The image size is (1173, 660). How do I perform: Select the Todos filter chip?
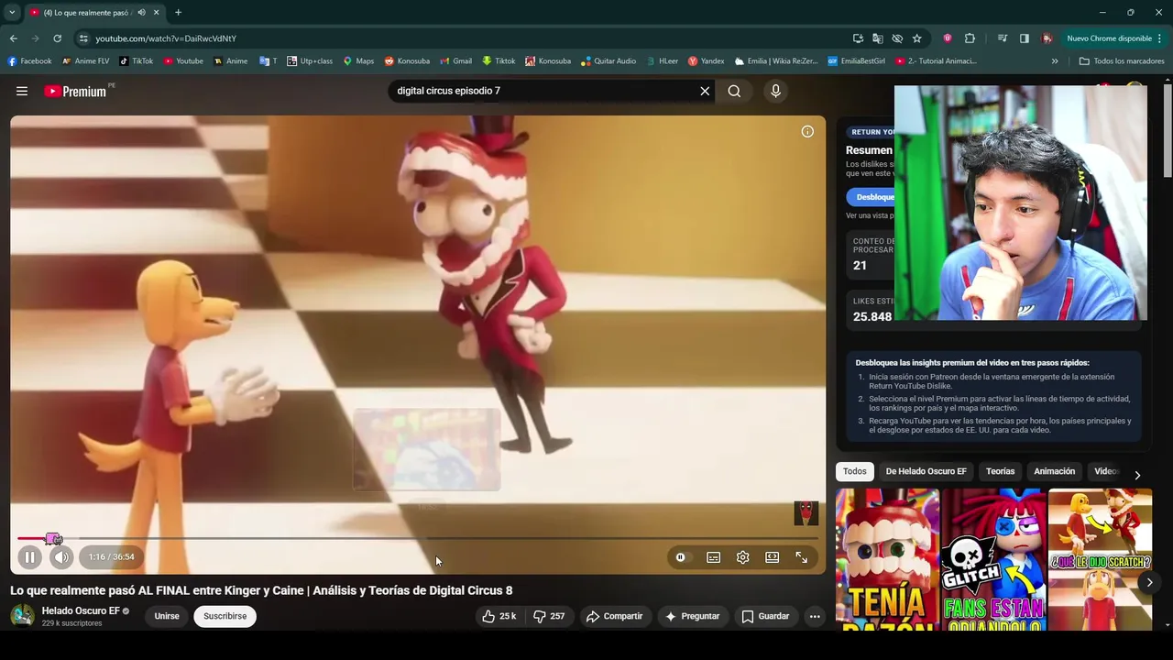(854, 471)
